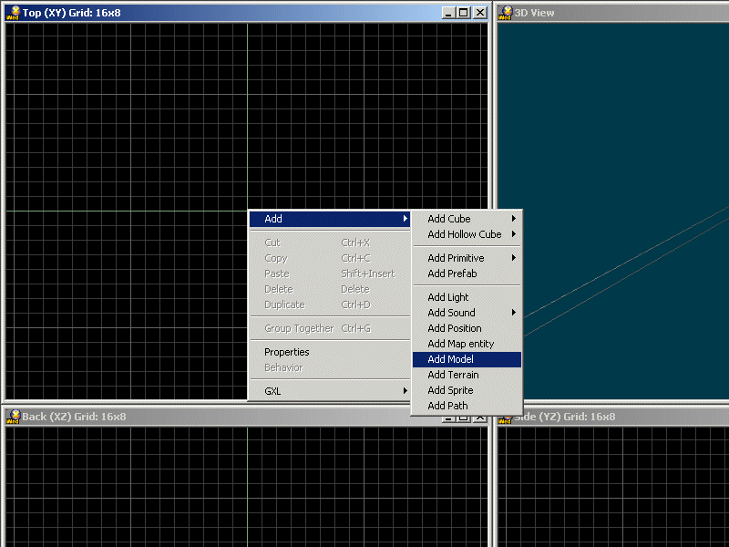
Task: Maximize the Top (XY) view window
Action: pos(464,13)
